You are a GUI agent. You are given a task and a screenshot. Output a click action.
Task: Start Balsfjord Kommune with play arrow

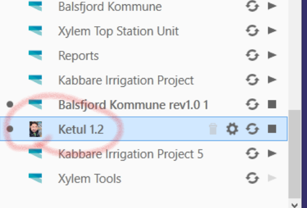[272, 6]
